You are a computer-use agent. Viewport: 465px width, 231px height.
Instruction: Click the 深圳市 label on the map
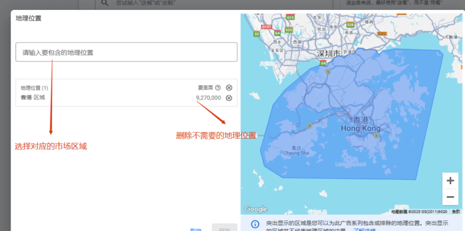pyautogui.click(x=329, y=53)
